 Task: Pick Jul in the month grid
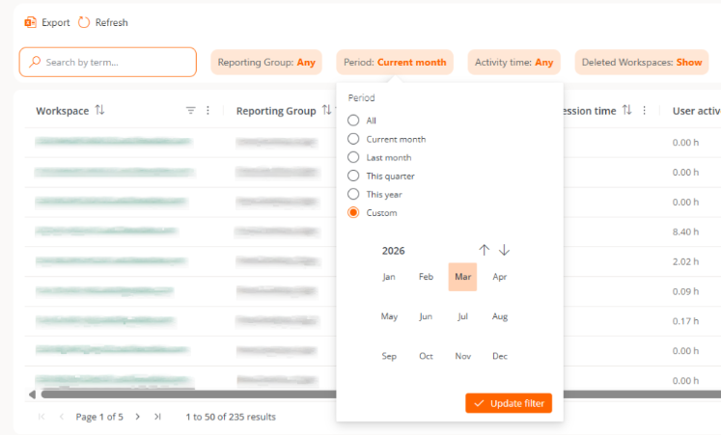pyautogui.click(x=462, y=316)
